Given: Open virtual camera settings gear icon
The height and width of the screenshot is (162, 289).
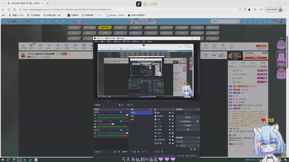Looking at the screenshot, I should tap(197, 121).
